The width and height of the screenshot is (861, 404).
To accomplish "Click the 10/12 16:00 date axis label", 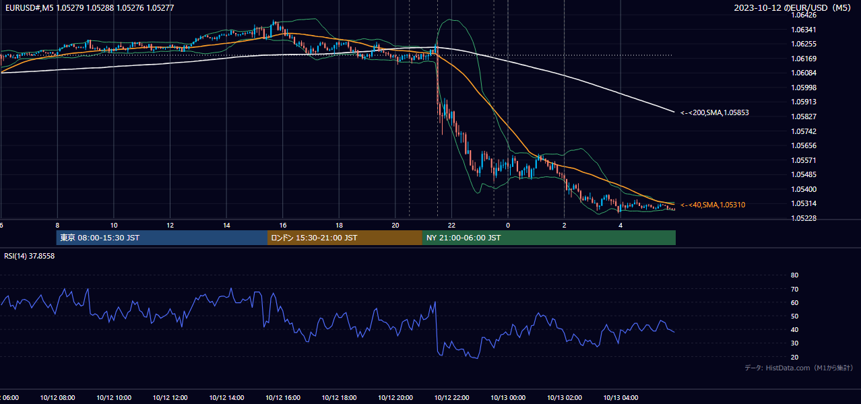I will [282, 398].
